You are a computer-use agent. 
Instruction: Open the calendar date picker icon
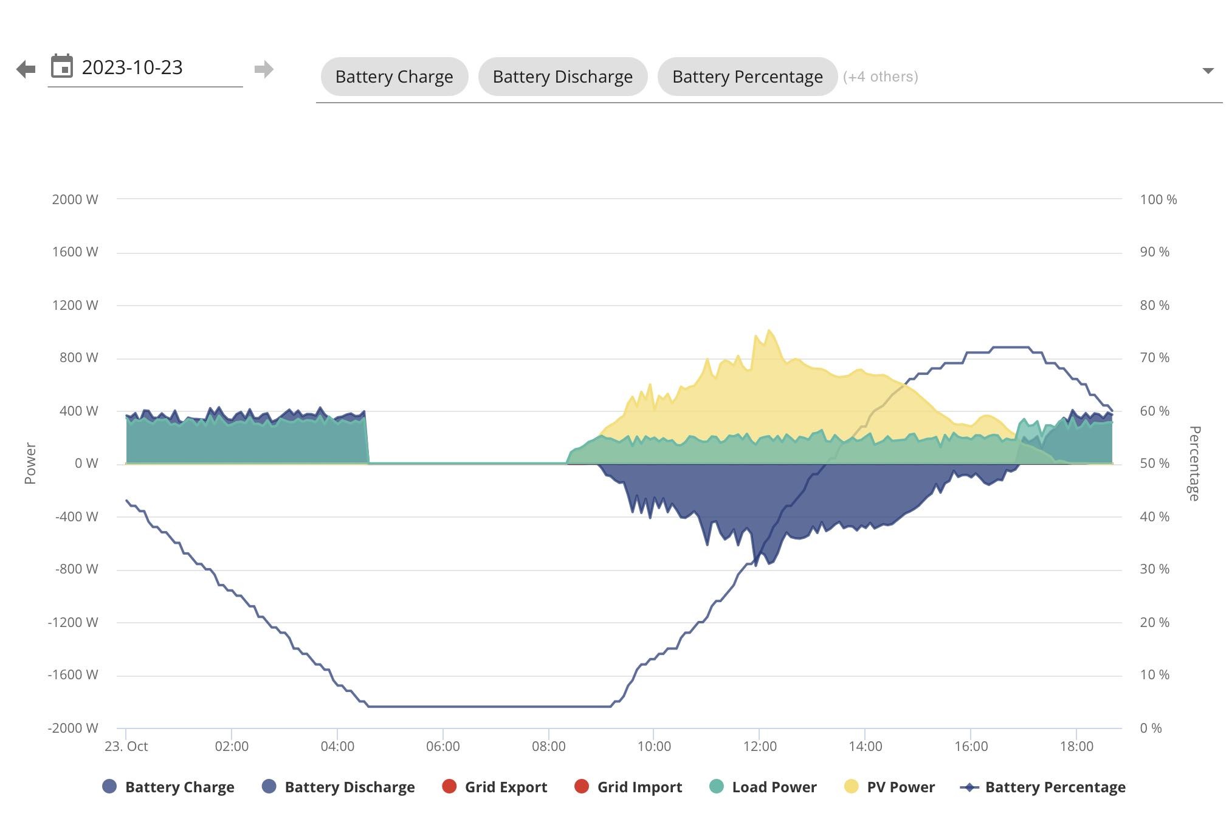[61, 66]
